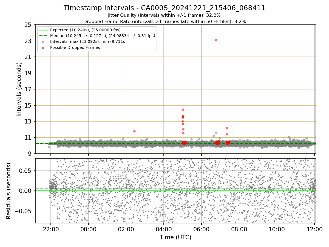
Task: Click the '11' y-axis tick label
Action: coord(29,137)
